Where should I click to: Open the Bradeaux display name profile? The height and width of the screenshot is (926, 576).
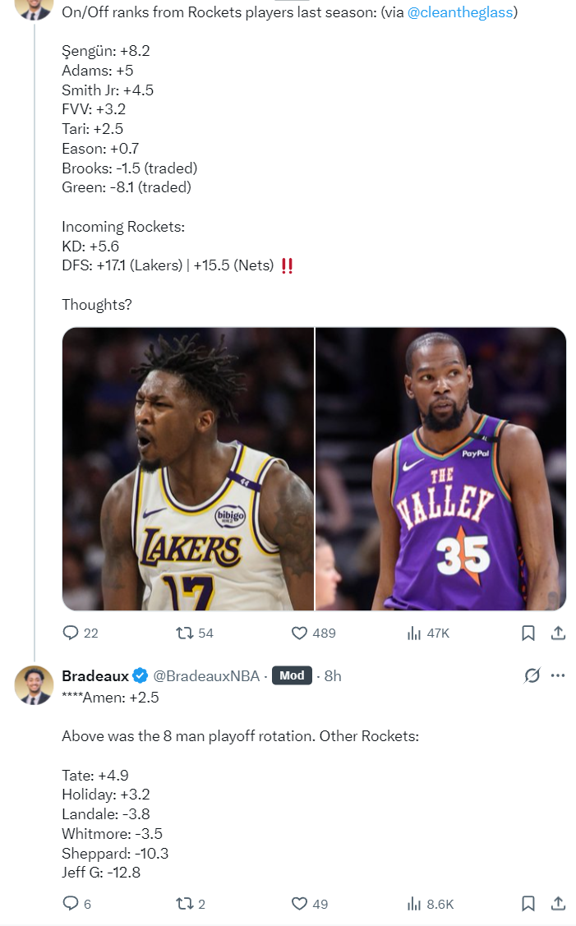coord(95,675)
